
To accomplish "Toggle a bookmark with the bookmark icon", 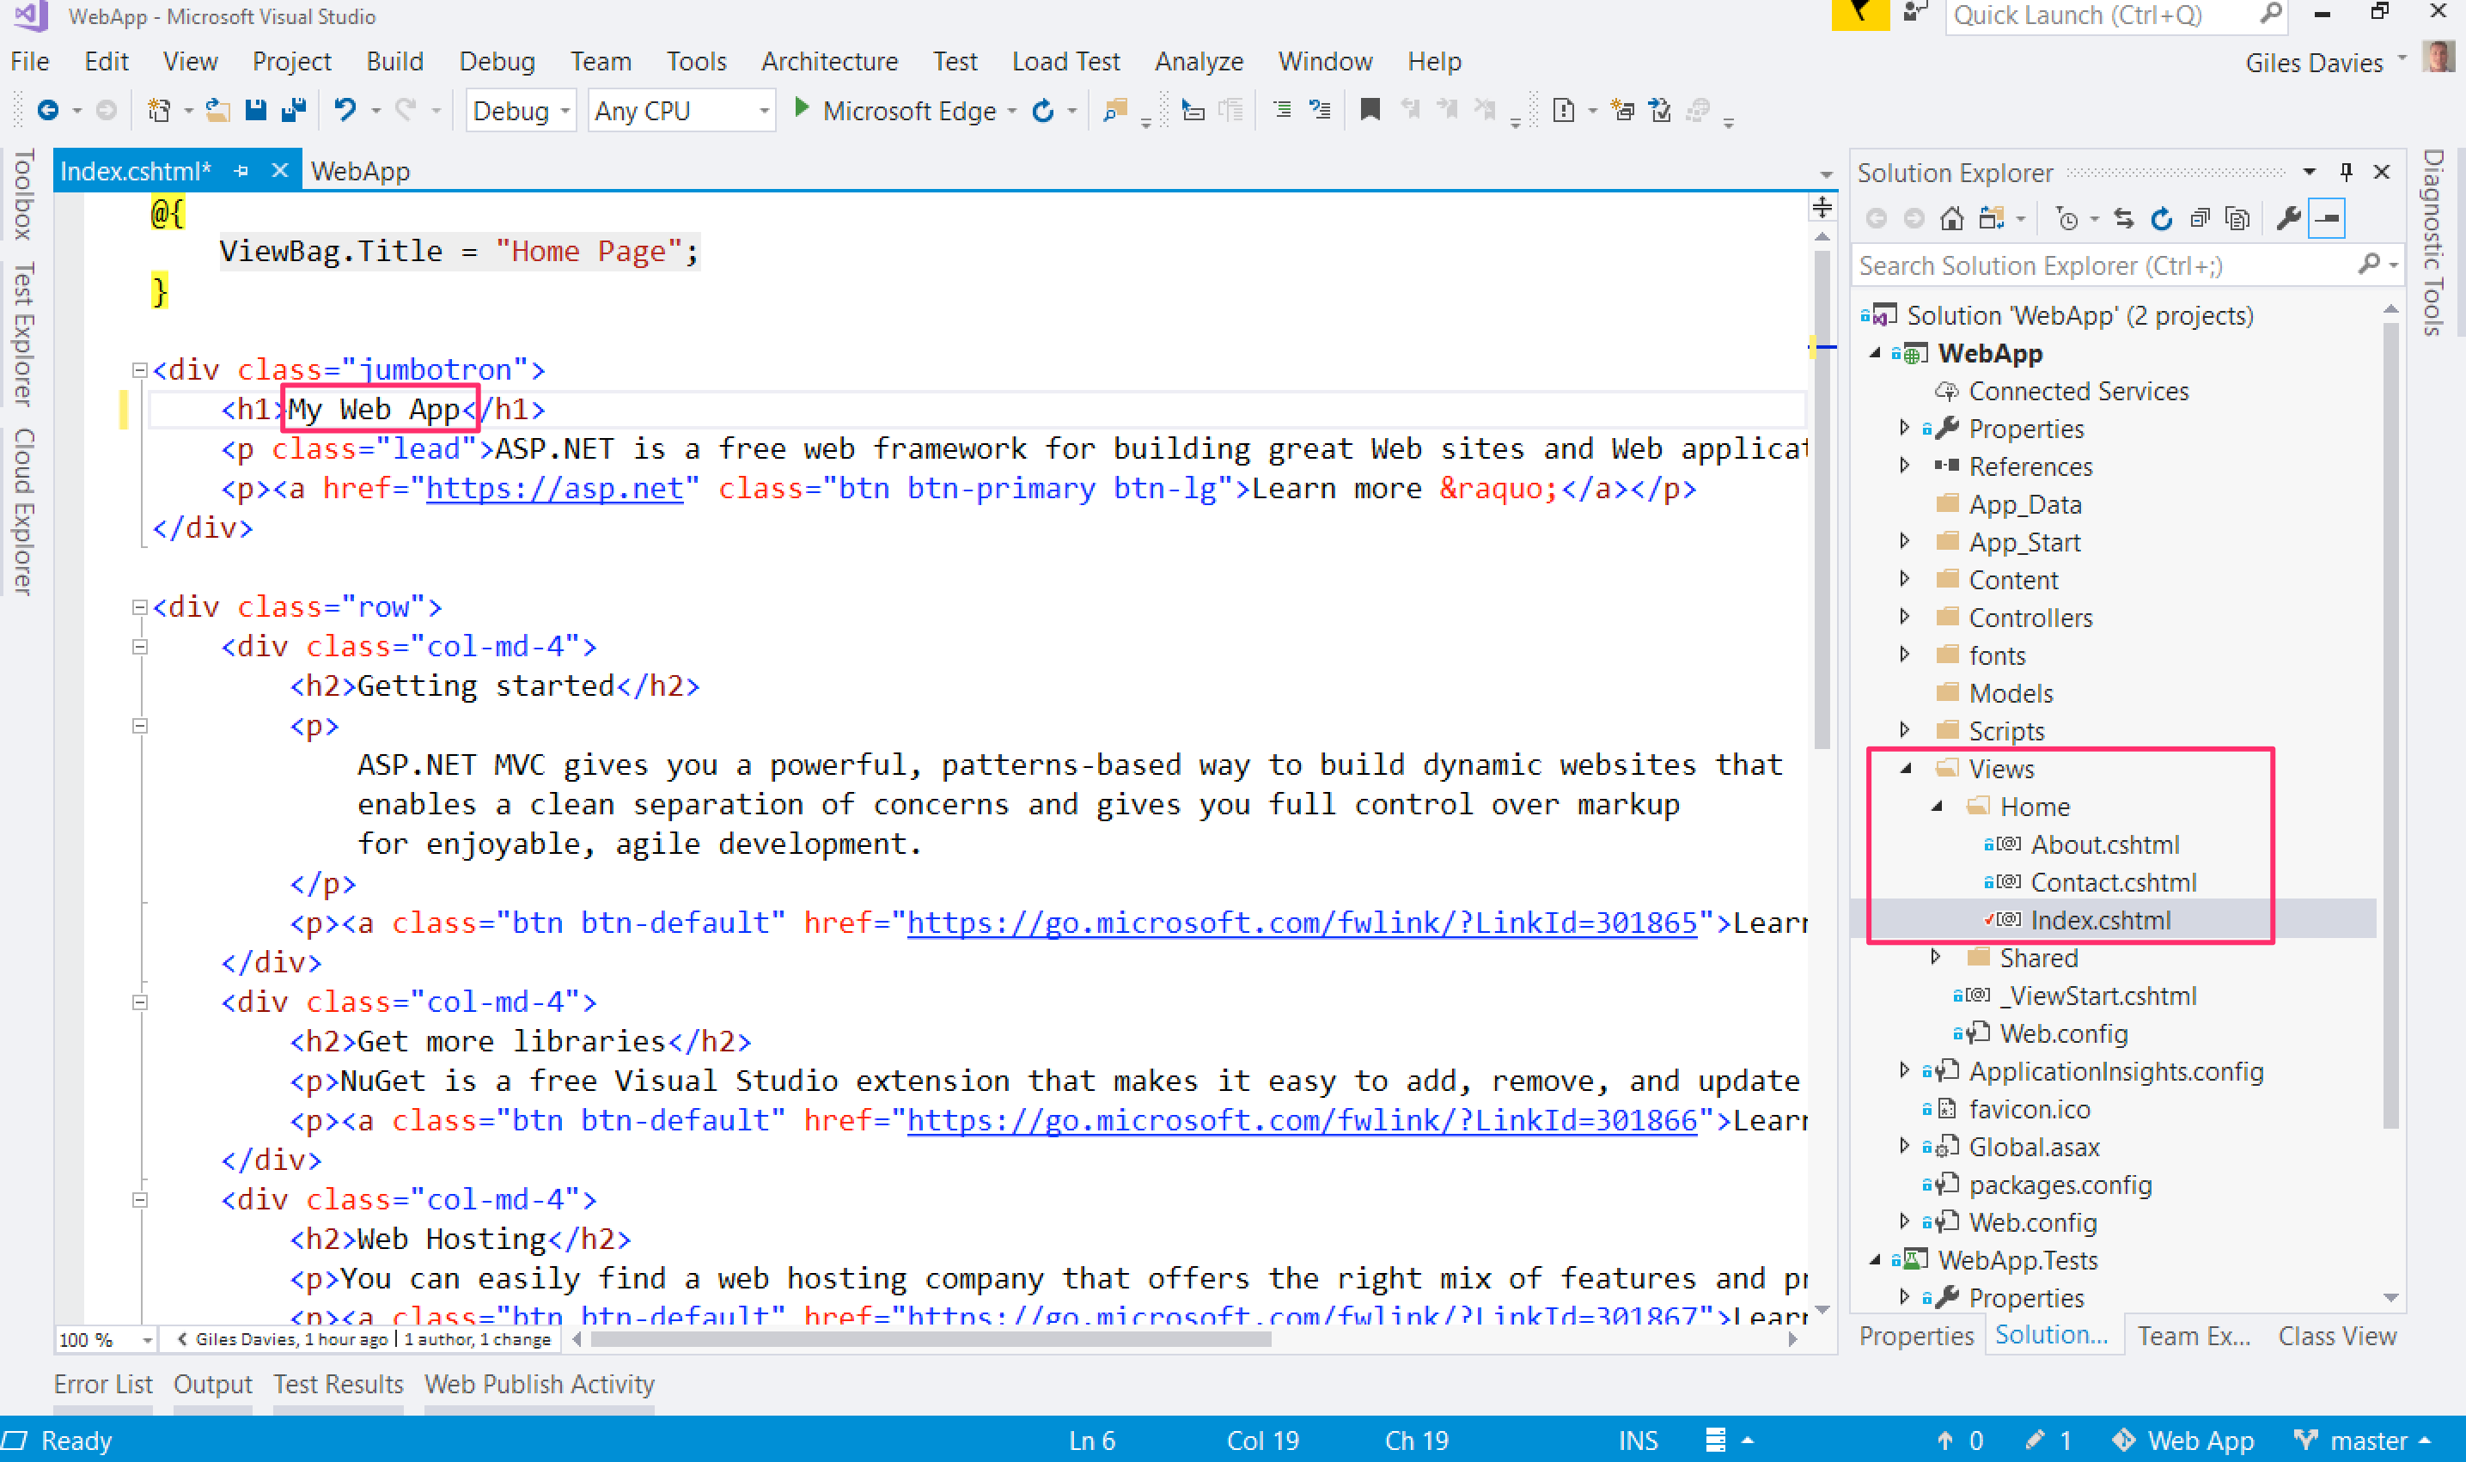I will [x=1370, y=109].
